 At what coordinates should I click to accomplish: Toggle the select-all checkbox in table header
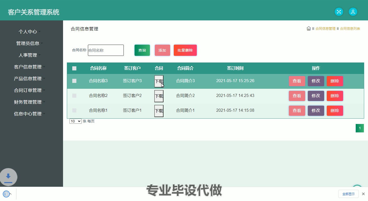click(74, 68)
